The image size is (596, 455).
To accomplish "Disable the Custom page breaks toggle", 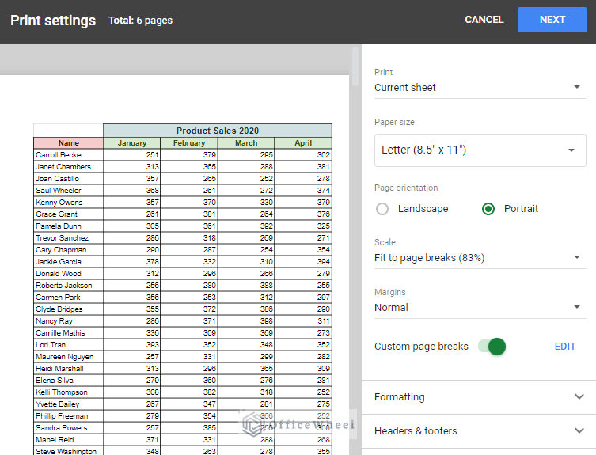I will click(492, 347).
